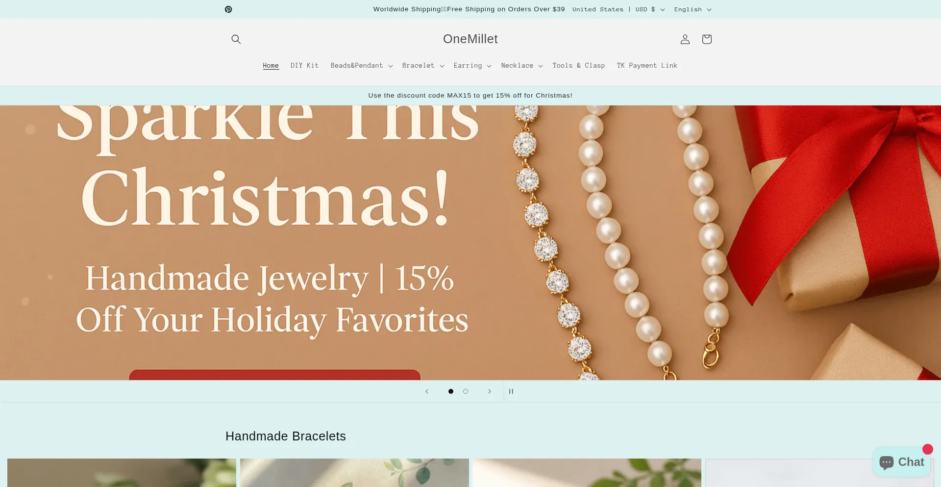
Task: Select the second slide dot
Action: pyautogui.click(x=466, y=391)
